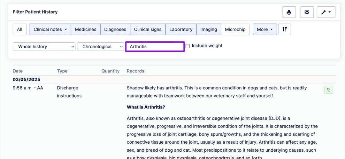Expand the Clinical notes dropdown
The width and height of the screenshot is (345, 159).
[50, 29]
